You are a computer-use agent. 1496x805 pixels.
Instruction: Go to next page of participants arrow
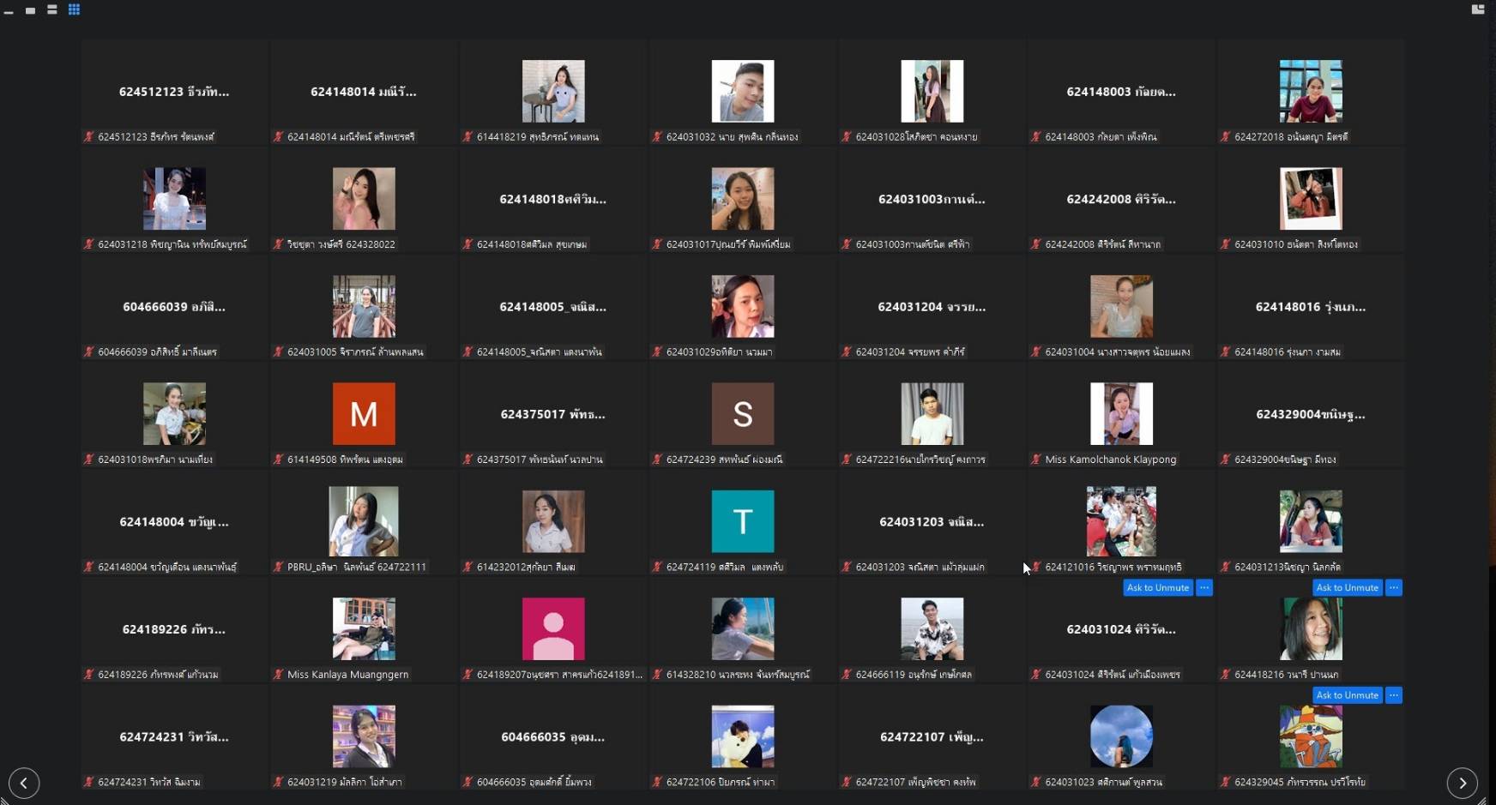click(1462, 783)
